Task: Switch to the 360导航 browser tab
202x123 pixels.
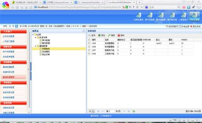Action: [x=27, y=2]
